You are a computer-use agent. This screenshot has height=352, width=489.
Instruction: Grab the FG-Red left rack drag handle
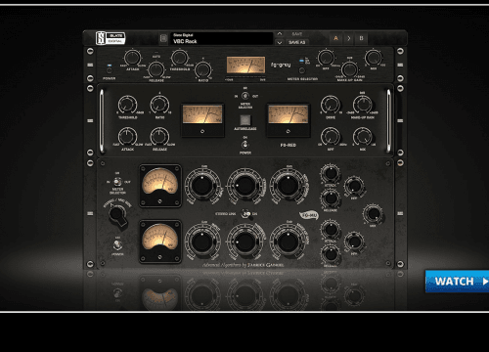click(x=90, y=120)
